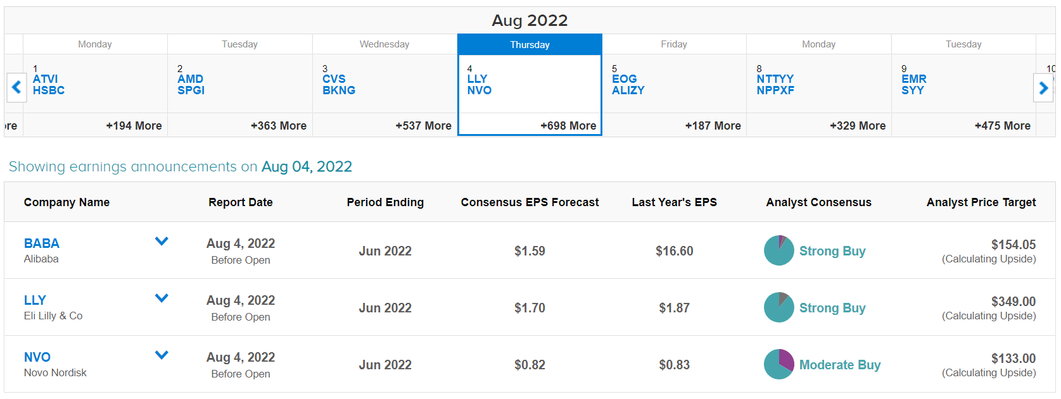Open the EMR ticker on Tuesday Aug 9
1061x399 pixels.
914,79
